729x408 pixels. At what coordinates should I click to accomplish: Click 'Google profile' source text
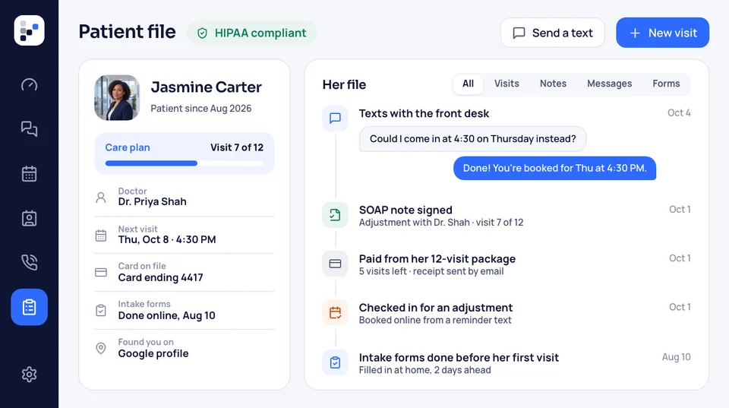point(153,353)
